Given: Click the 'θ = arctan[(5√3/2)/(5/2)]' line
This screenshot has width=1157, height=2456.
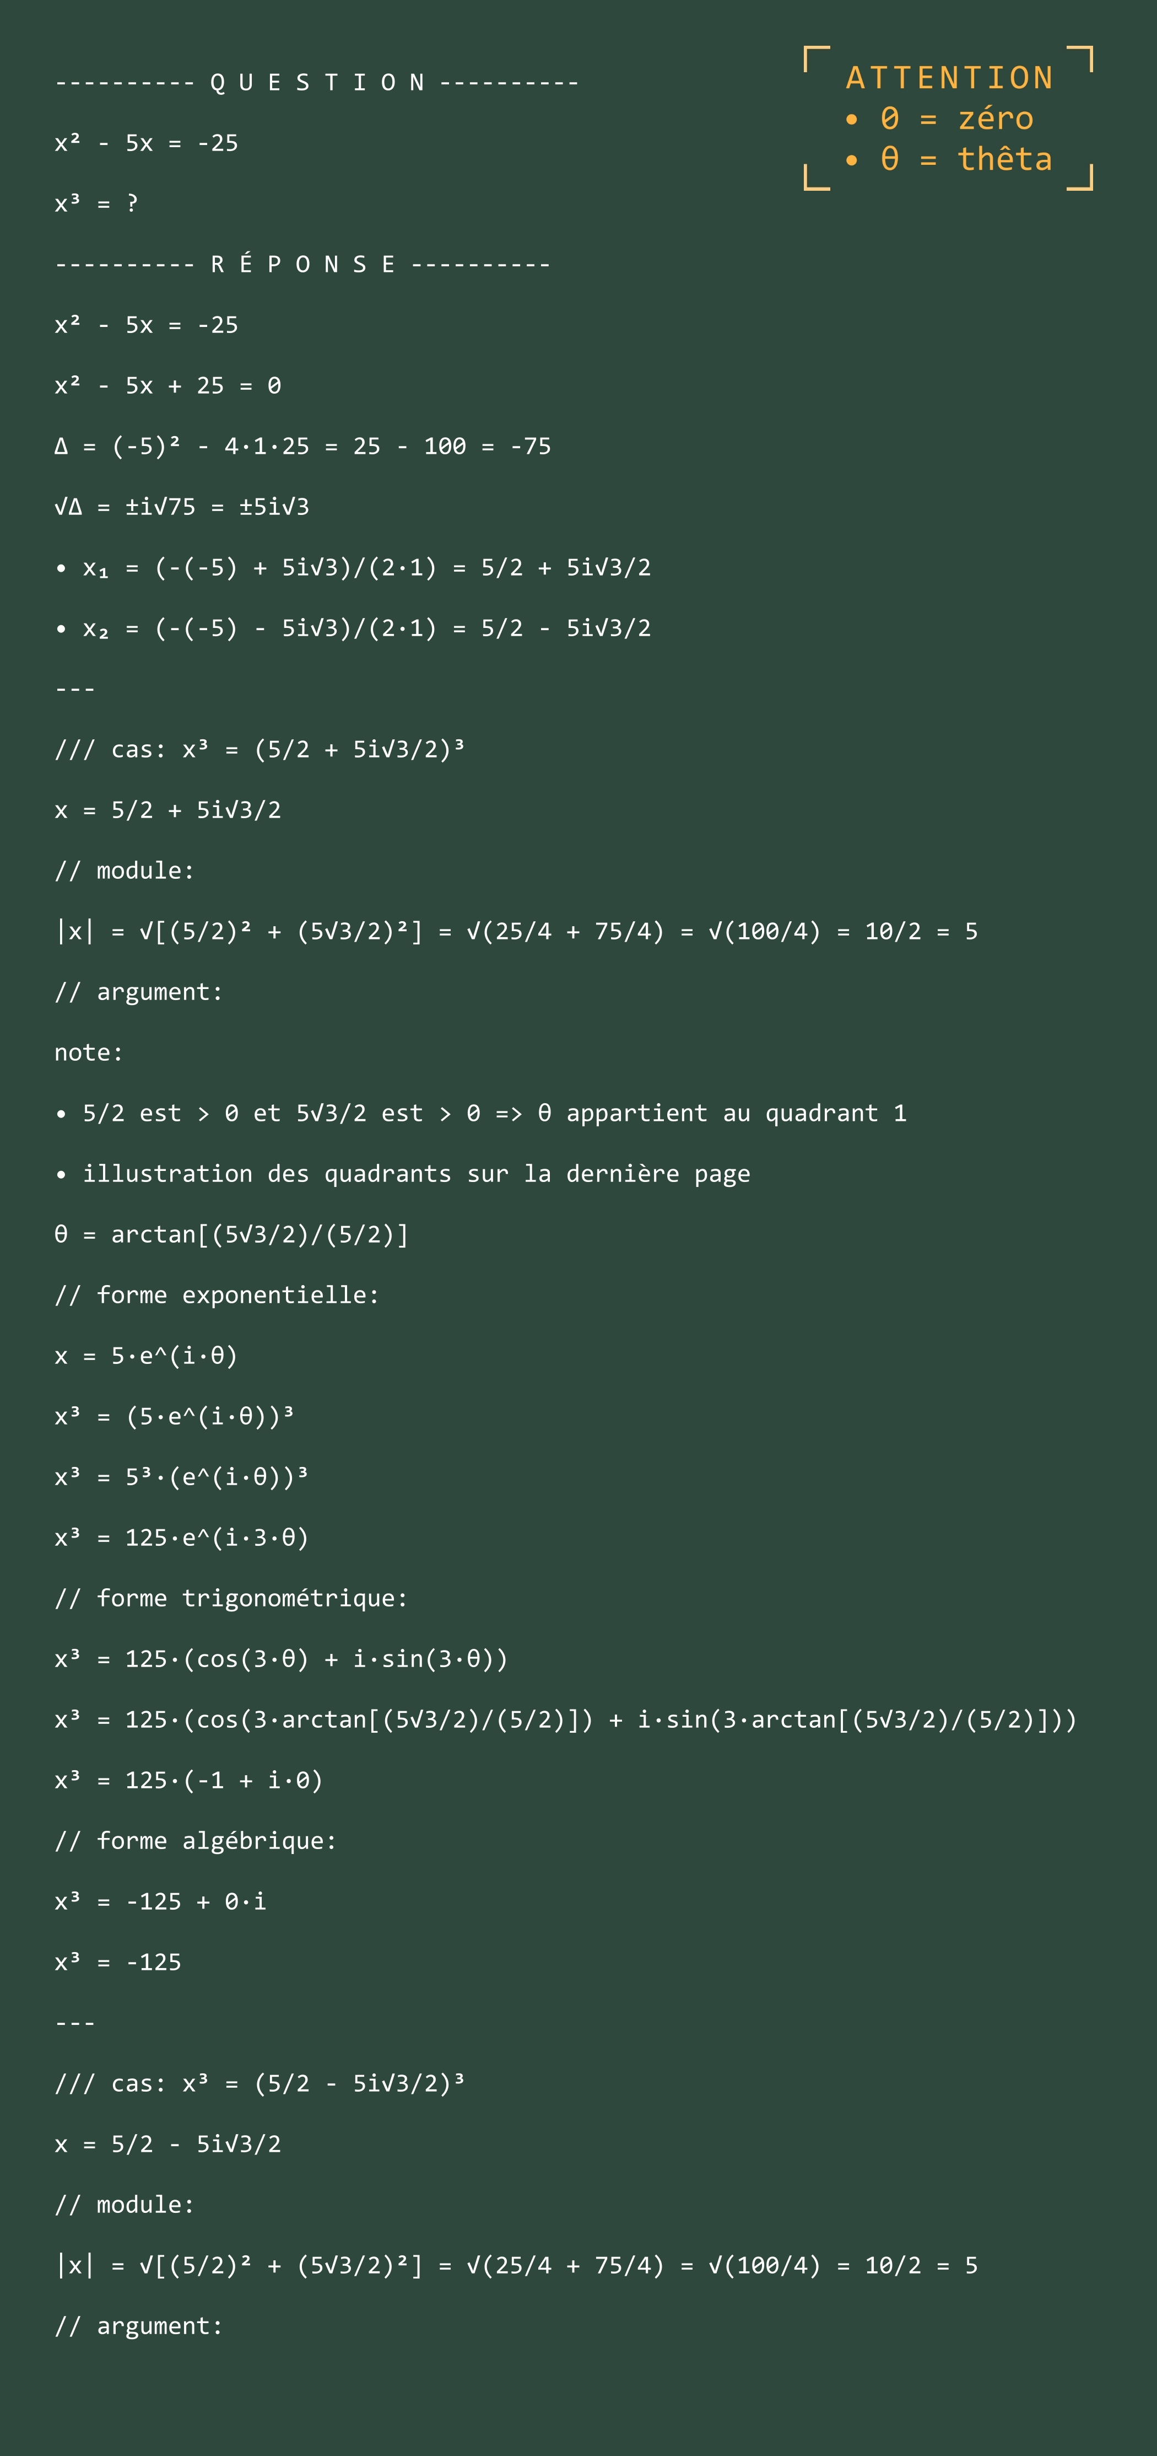Looking at the screenshot, I should coord(231,1235).
